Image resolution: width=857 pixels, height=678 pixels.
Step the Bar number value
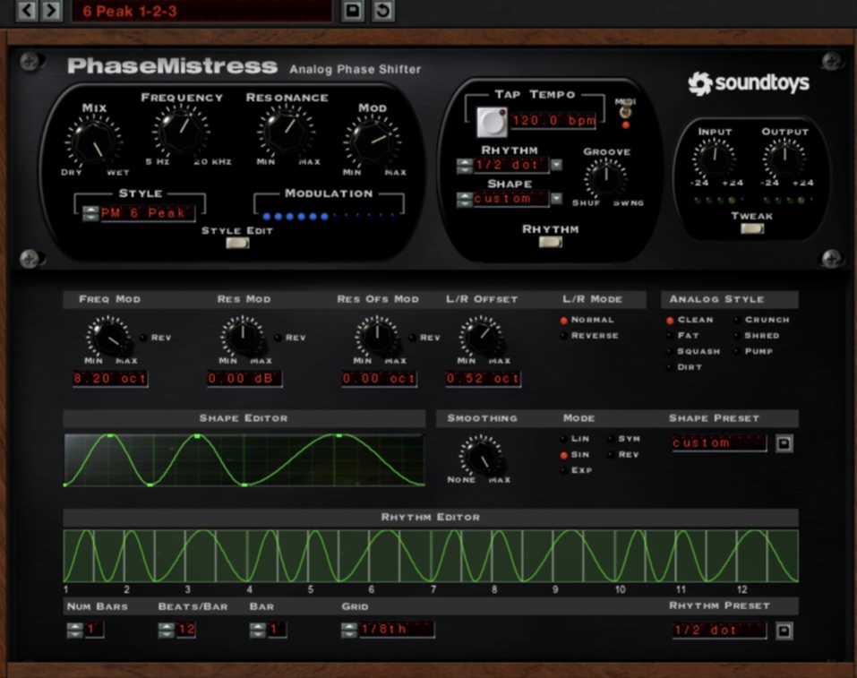[257, 630]
